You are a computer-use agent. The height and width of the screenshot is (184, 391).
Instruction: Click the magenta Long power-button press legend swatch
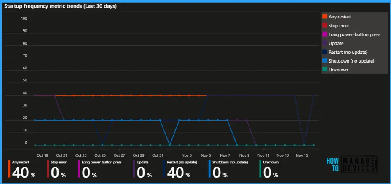tap(325, 34)
